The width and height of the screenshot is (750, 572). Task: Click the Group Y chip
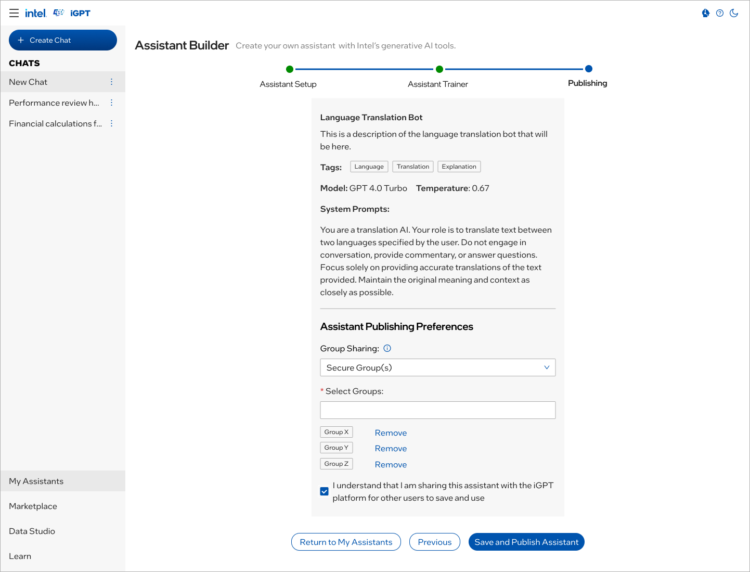point(337,448)
